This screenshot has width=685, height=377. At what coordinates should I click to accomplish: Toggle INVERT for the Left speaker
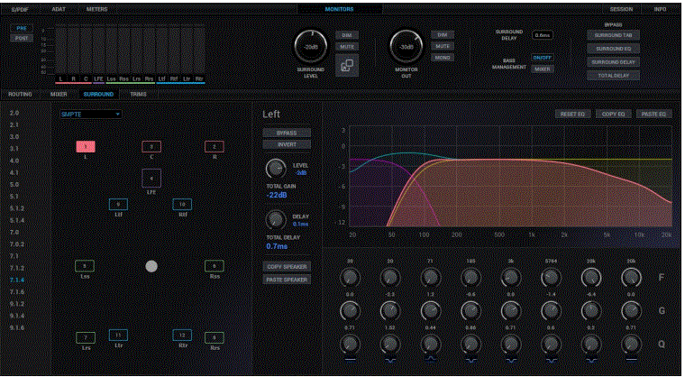click(287, 144)
